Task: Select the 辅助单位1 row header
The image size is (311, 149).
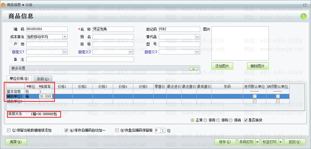Action: click(x=15, y=96)
